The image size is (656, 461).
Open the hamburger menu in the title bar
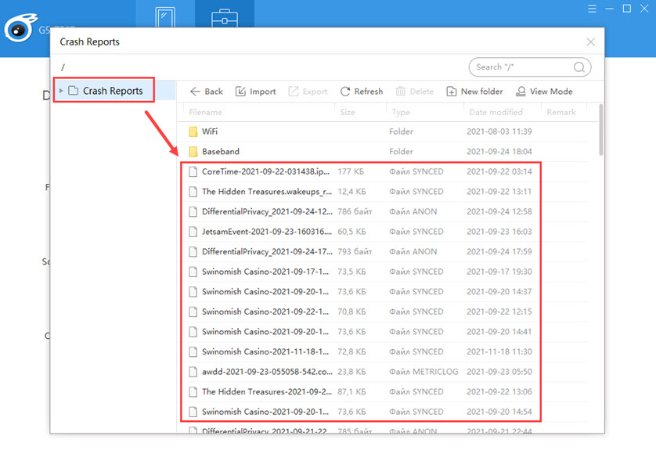pyautogui.click(x=592, y=9)
